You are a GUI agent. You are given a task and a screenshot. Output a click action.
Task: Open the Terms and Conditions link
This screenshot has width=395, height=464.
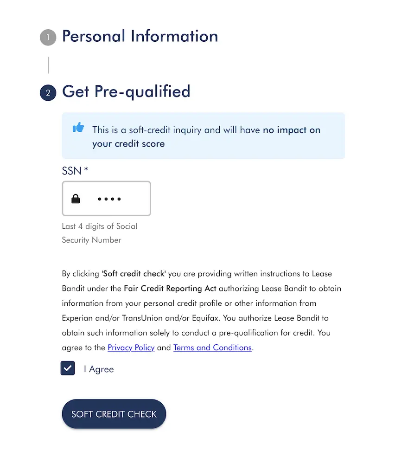(x=212, y=348)
